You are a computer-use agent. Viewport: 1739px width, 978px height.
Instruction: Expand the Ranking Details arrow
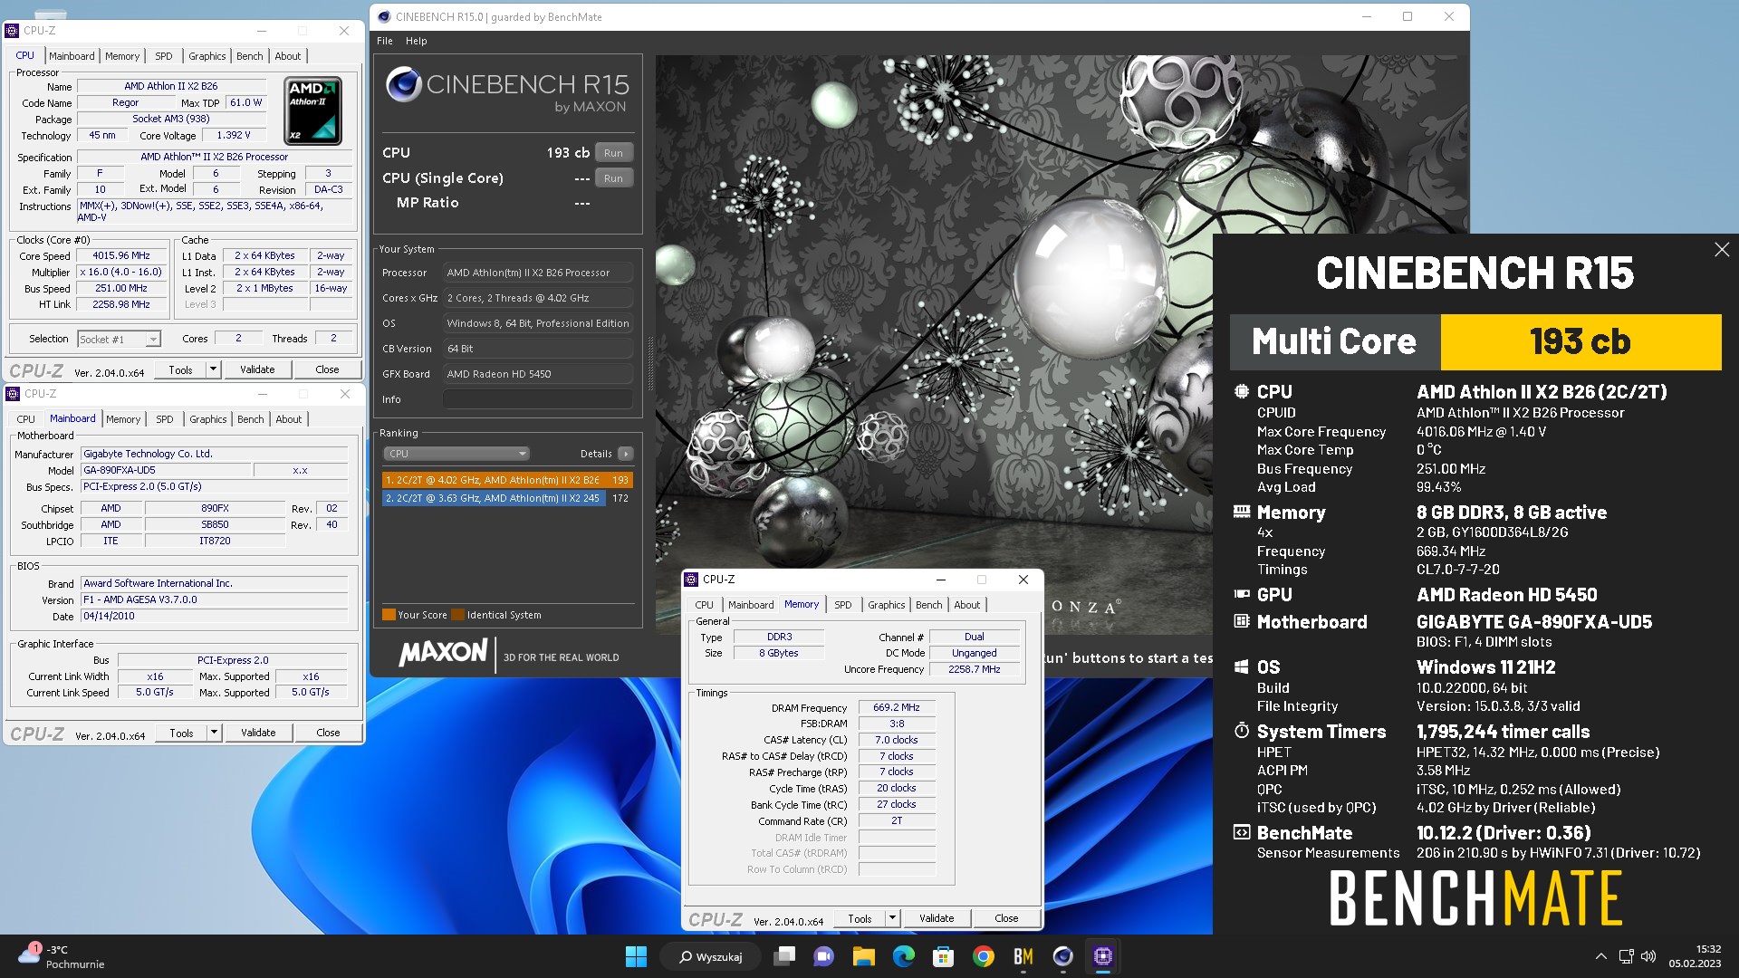point(626,454)
